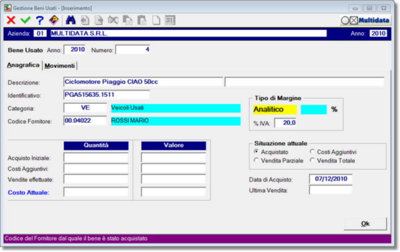Click the blank new page icon
The width and height of the screenshot is (400, 252).
[156, 20]
